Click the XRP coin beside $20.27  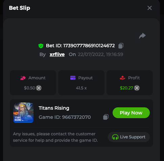click(x=137, y=88)
